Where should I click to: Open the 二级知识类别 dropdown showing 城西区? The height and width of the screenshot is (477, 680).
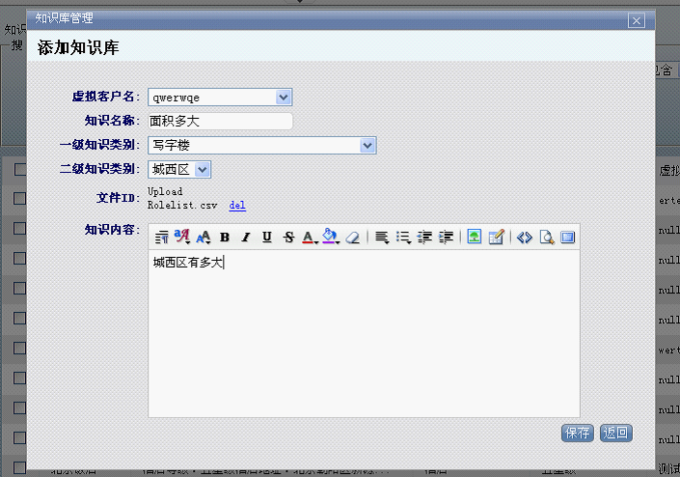[179, 169]
